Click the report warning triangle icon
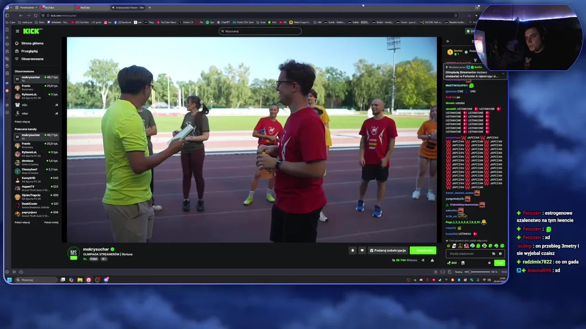Viewport: 586px width, 329px height. tap(432, 260)
